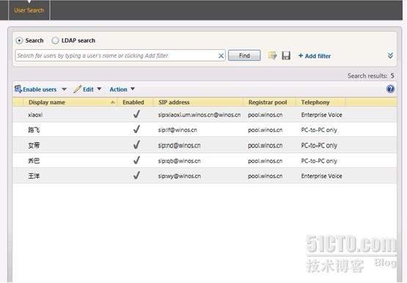Click enabled checkmark for 路飞

(136, 129)
